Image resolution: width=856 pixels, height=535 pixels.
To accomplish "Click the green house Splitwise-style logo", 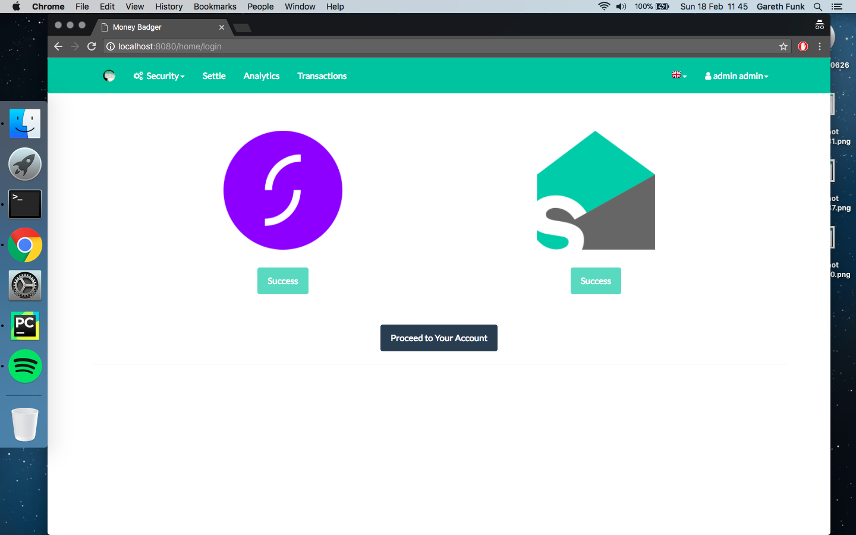I will tap(596, 190).
